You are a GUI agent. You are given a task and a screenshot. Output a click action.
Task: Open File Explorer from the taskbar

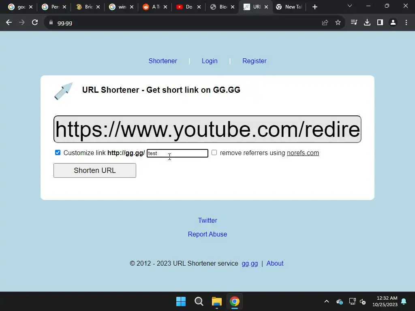[x=217, y=301]
